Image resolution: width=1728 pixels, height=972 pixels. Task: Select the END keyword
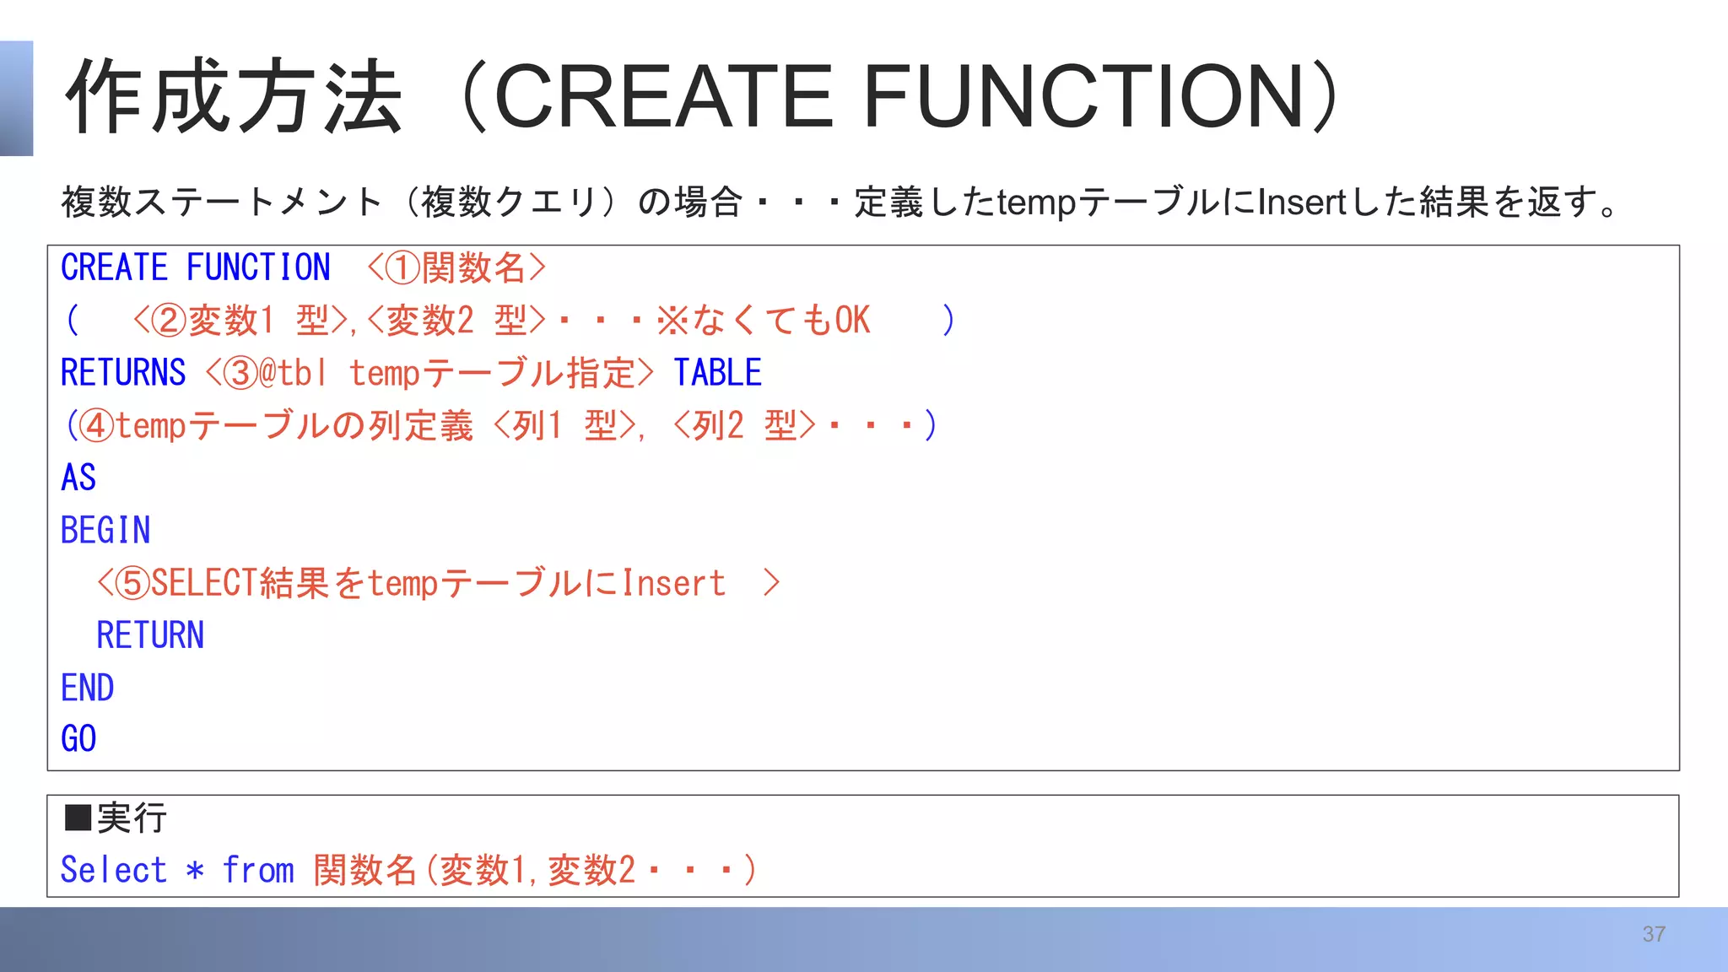click(x=87, y=688)
